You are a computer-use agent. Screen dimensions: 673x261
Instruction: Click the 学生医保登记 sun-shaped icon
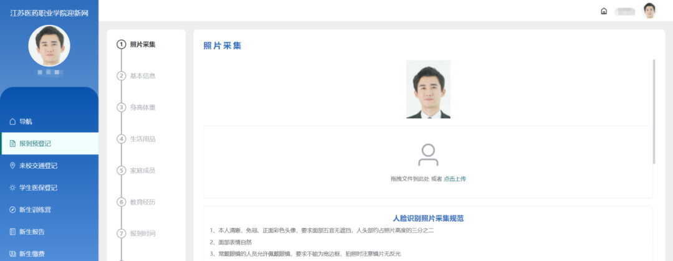point(12,187)
